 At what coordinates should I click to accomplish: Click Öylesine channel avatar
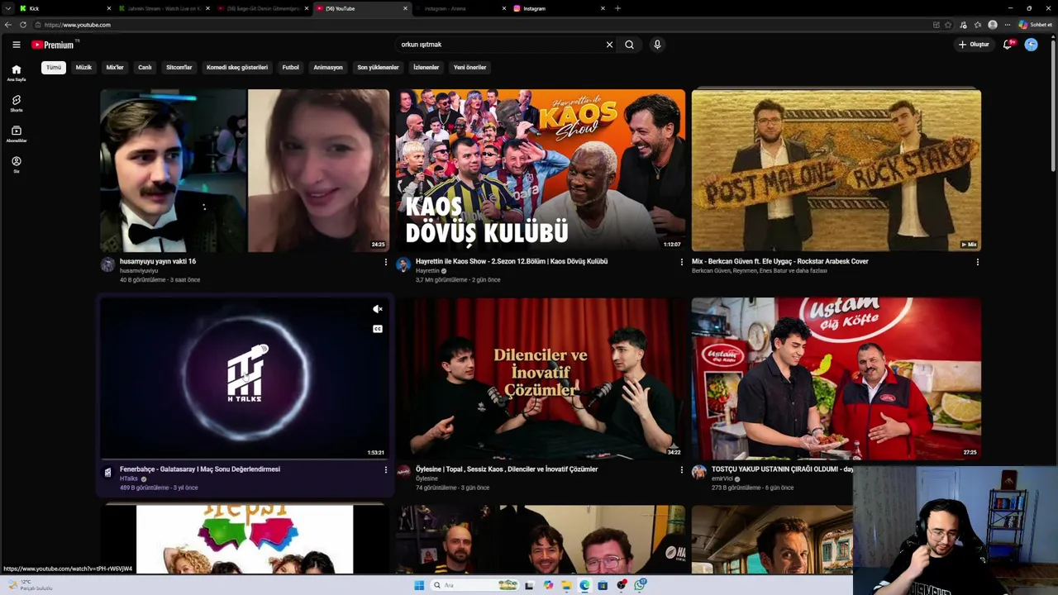tap(403, 472)
